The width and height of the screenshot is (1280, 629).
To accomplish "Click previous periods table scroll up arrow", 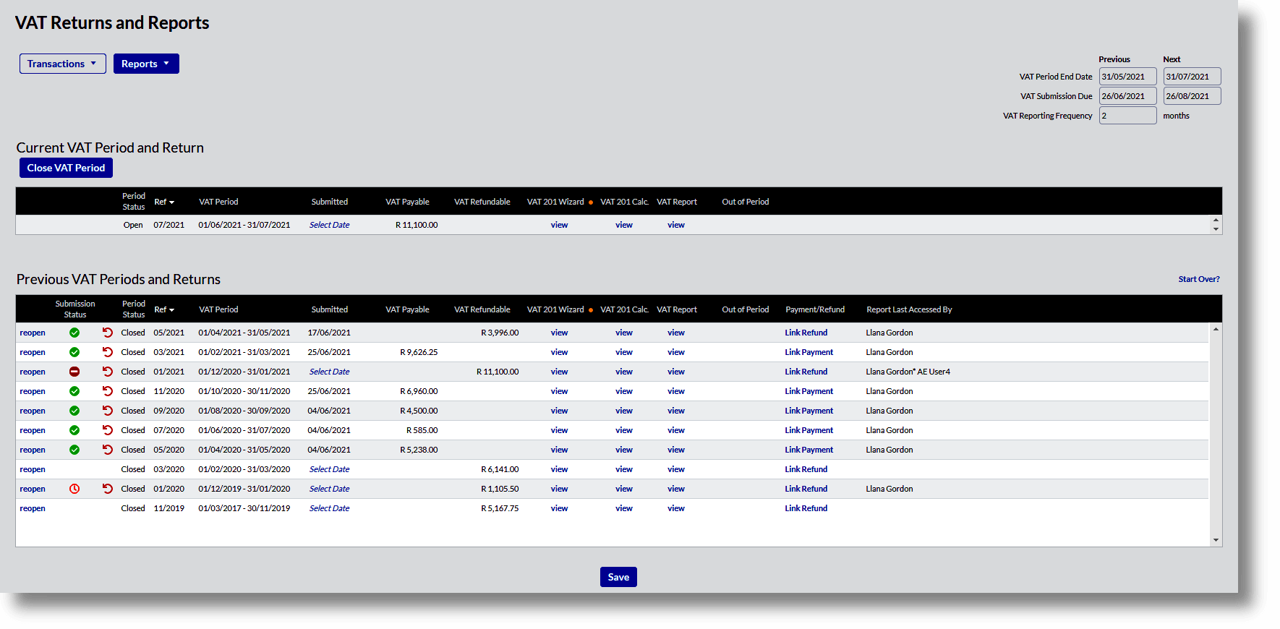I will [1216, 329].
